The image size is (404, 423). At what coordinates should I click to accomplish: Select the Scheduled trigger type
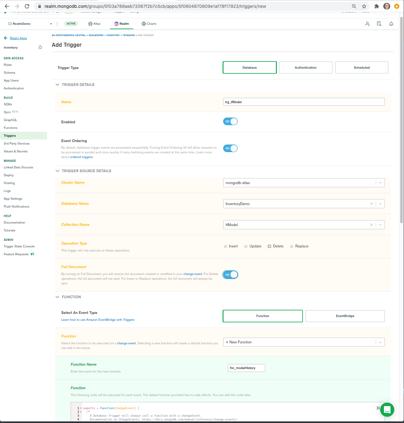pos(362,67)
